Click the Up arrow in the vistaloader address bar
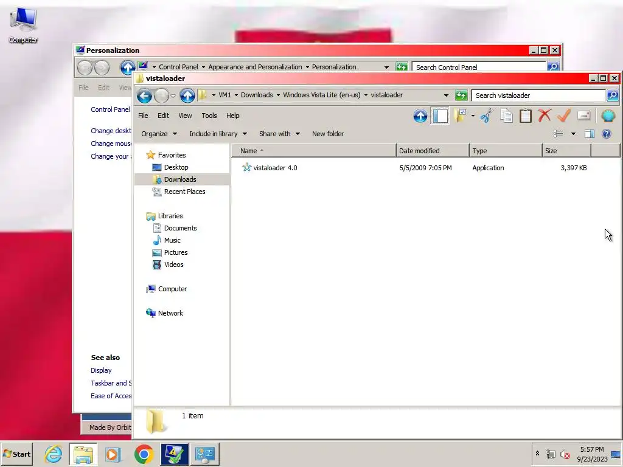 pos(187,95)
